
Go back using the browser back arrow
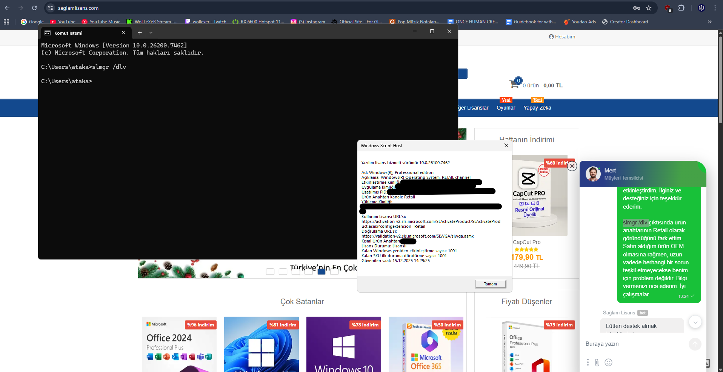(x=7, y=8)
